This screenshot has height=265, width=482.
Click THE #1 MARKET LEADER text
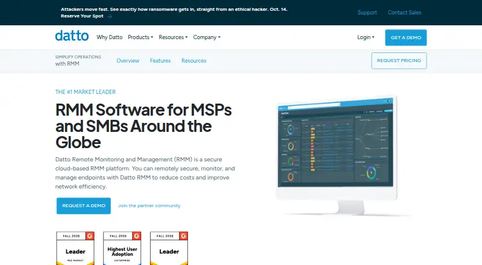click(86, 92)
